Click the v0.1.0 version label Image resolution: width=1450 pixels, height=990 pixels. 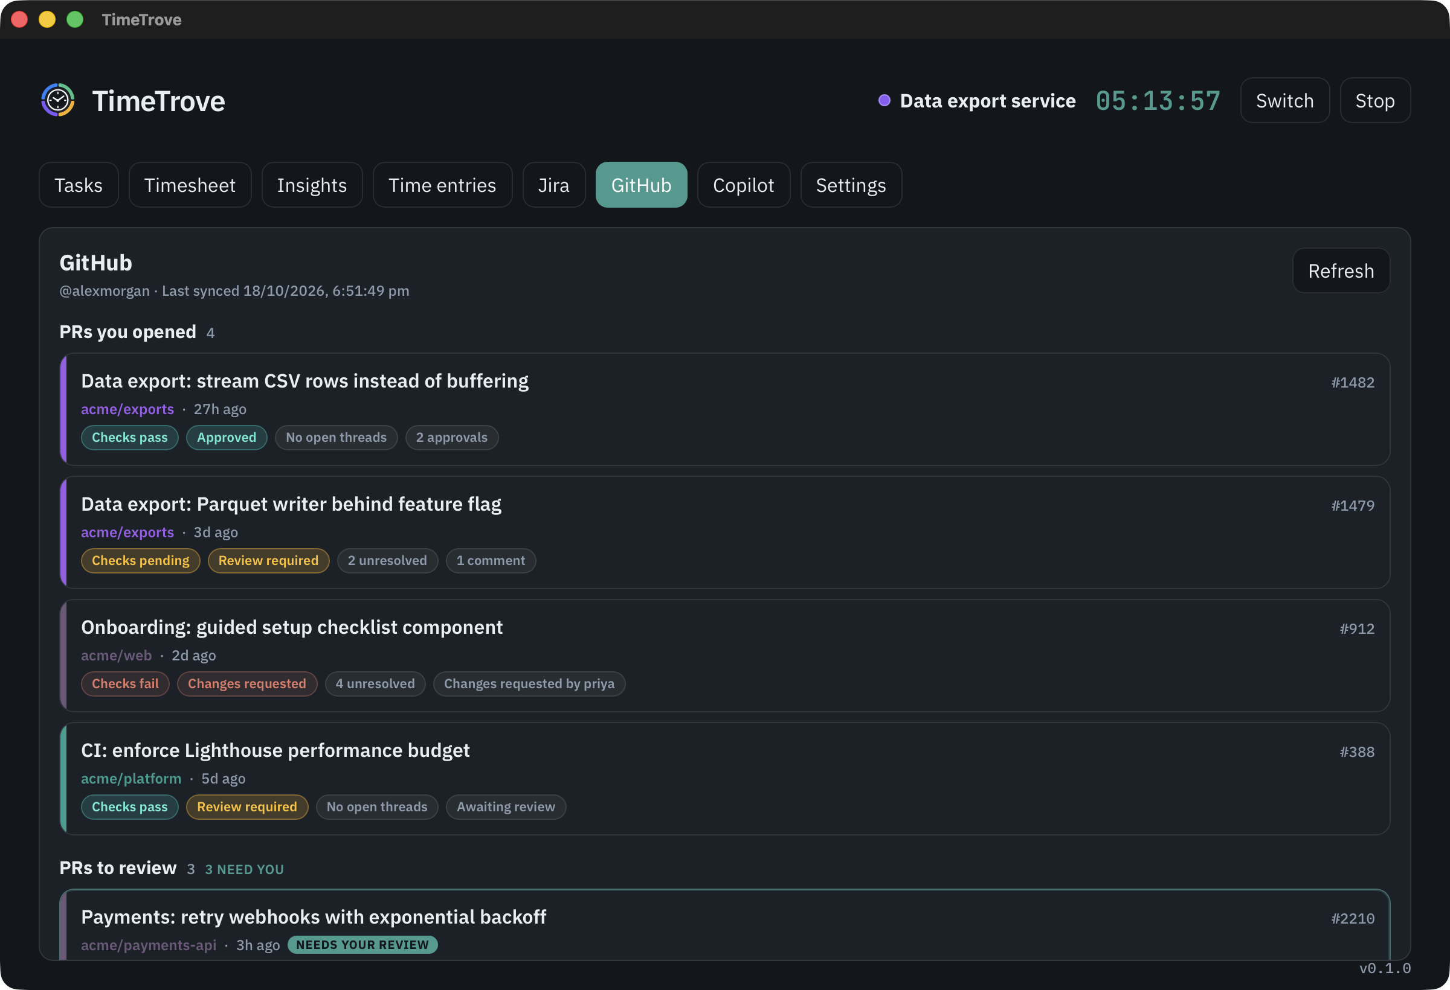(x=1385, y=968)
